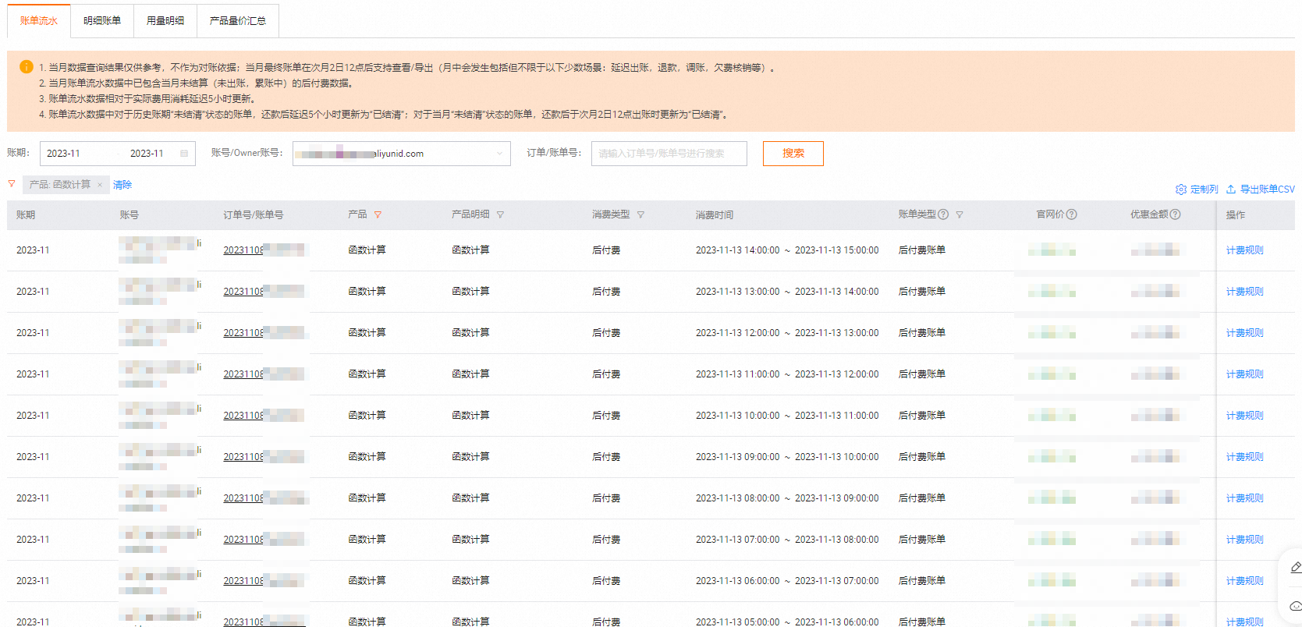
Task: Click 计费规则 for the 11:00:00 ~ 12:00:00 row
Action: (x=1244, y=374)
